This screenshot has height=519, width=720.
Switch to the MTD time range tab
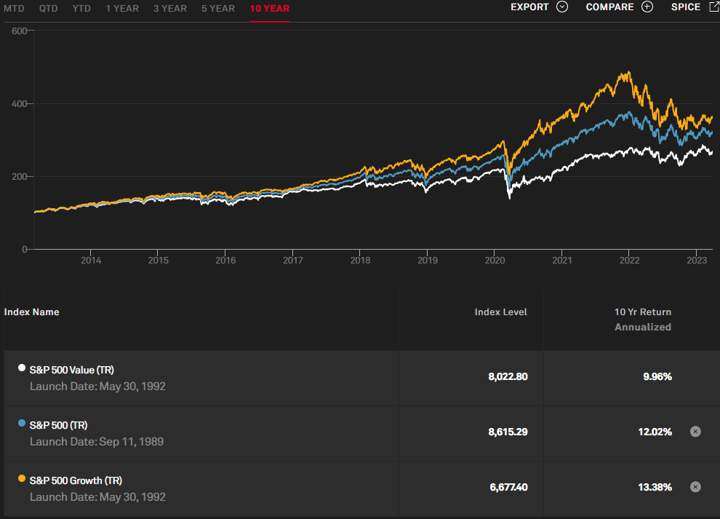click(14, 9)
